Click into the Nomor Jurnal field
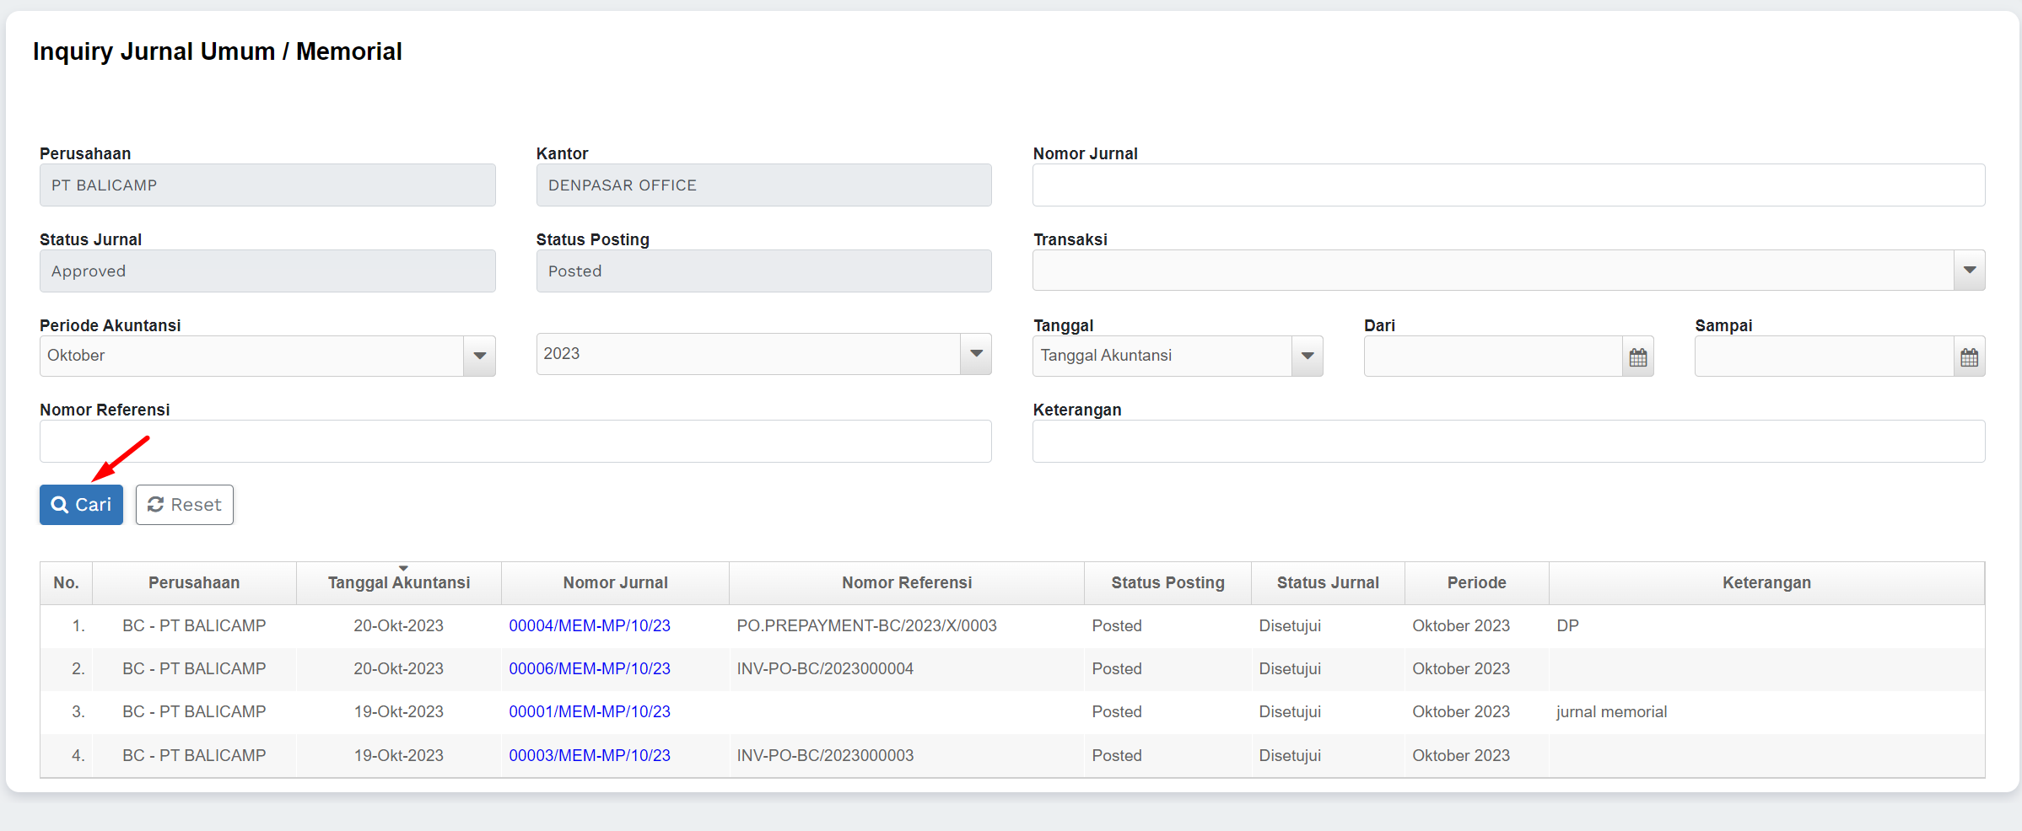 (x=1507, y=185)
